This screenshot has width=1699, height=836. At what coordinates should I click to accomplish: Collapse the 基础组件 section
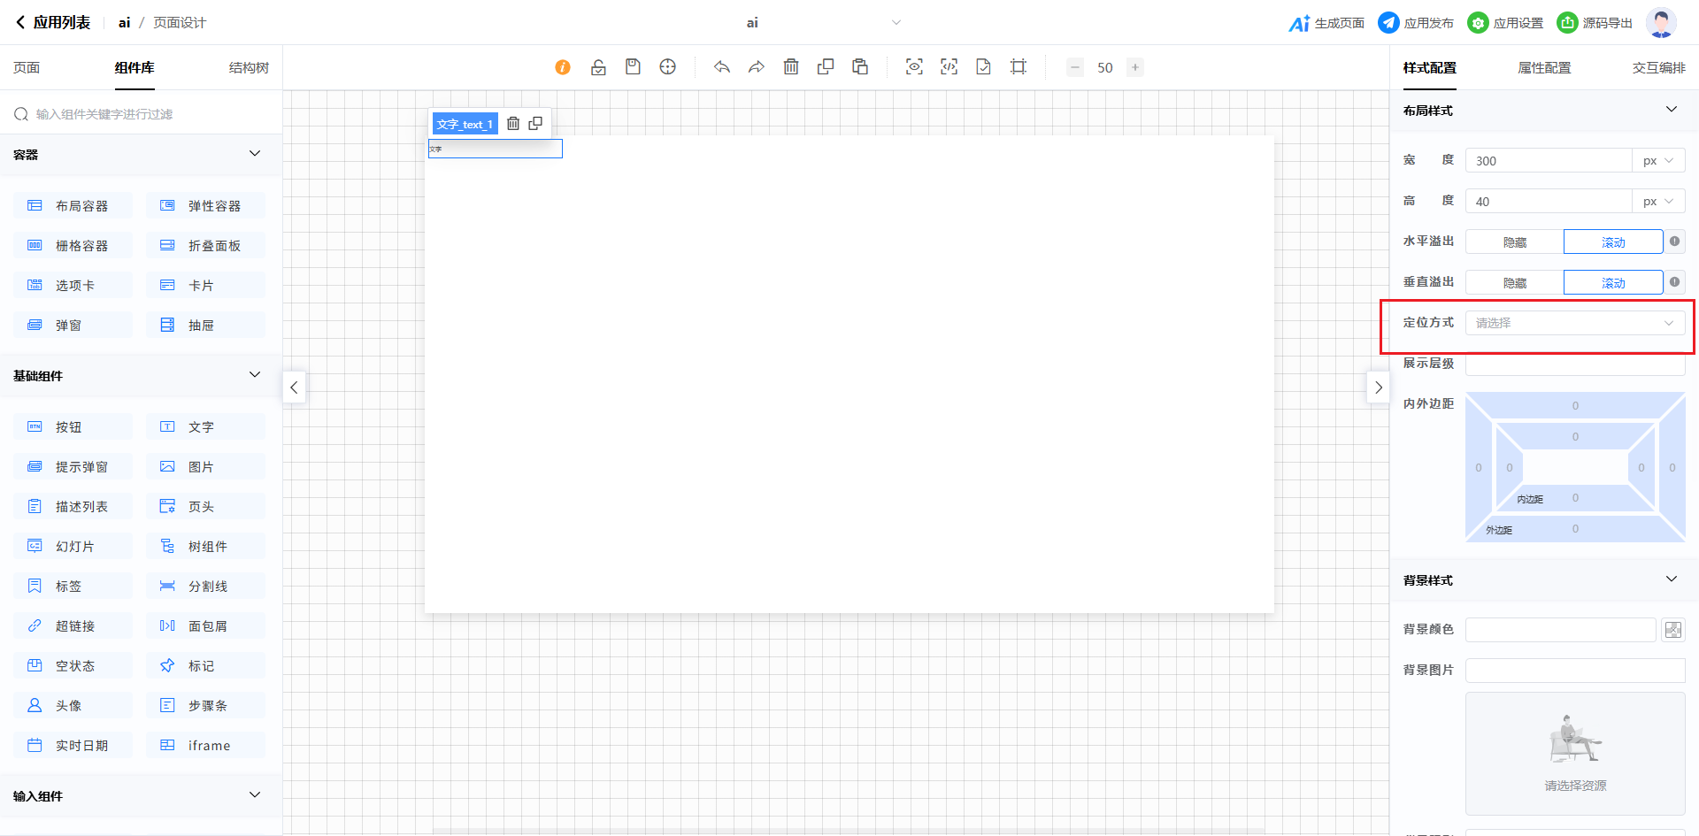[255, 375]
